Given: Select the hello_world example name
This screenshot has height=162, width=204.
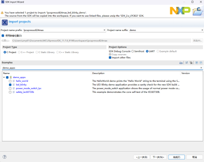Looking at the screenshot, I should point(22,81).
